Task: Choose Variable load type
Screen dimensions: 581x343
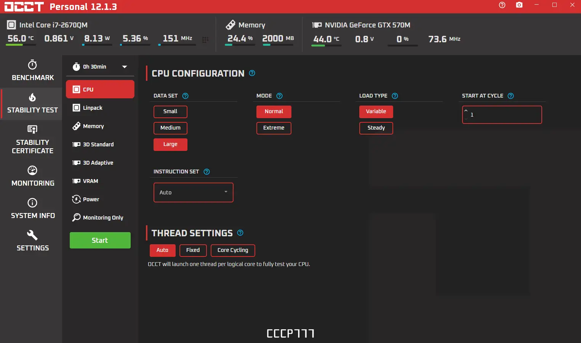Action: click(376, 112)
